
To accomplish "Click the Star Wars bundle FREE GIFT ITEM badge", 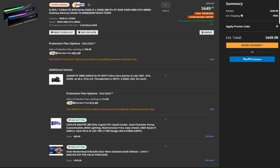I will pyautogui.click(x=77, y=147).
